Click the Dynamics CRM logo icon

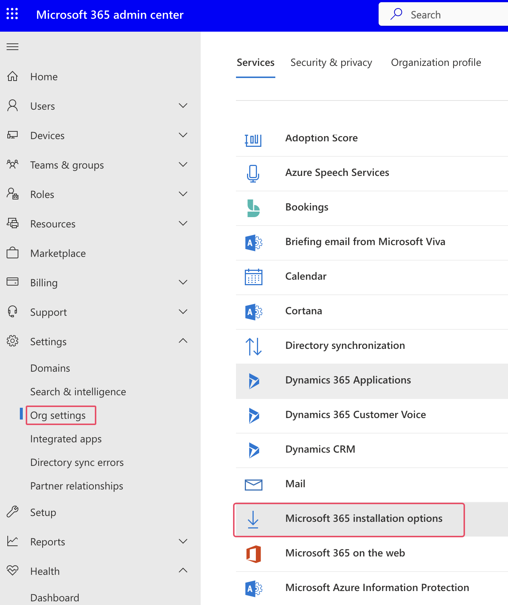click(253, 450)
